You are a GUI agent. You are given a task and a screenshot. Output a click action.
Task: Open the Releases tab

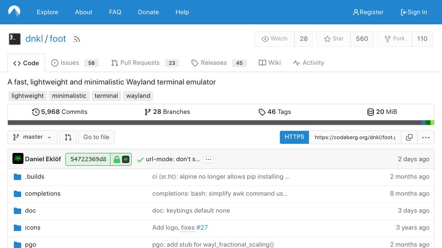coord(219,63)
